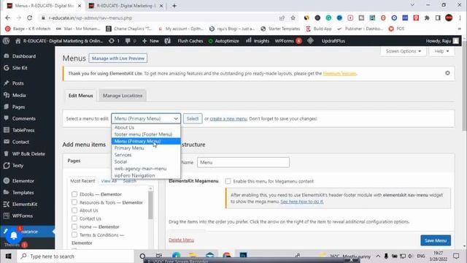Choose web-agency-main-menu option

(x=146, y=169)
